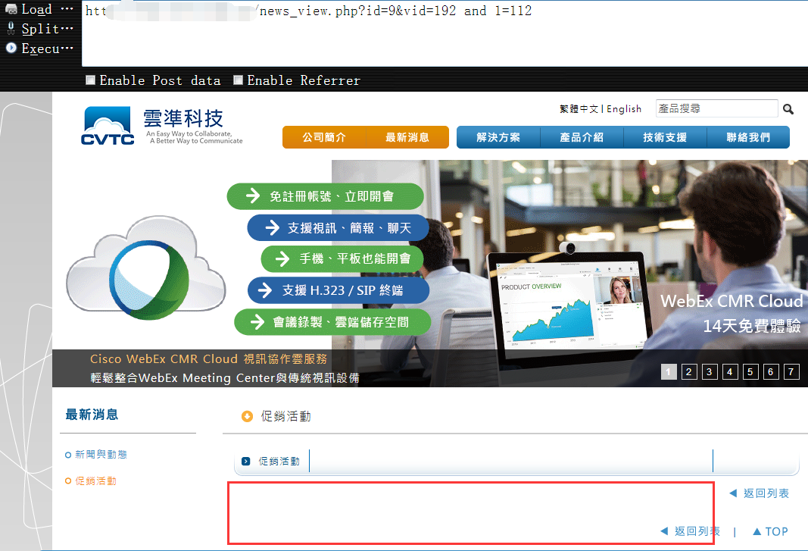Click the ▲TOP link
This screenshot has height=551, width=808.
tap(770, 531)
